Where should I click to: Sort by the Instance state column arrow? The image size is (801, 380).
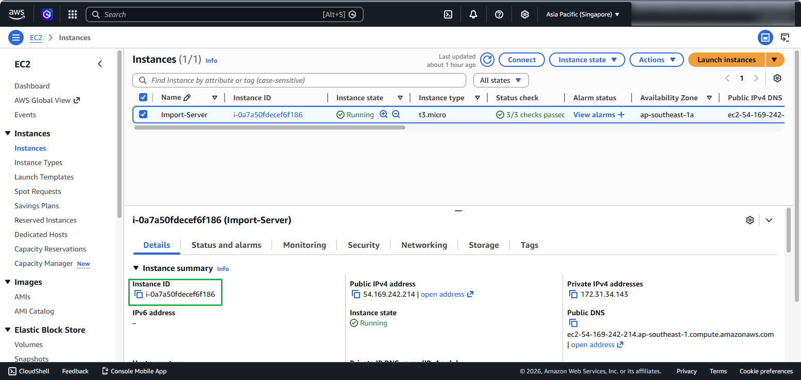400,98
